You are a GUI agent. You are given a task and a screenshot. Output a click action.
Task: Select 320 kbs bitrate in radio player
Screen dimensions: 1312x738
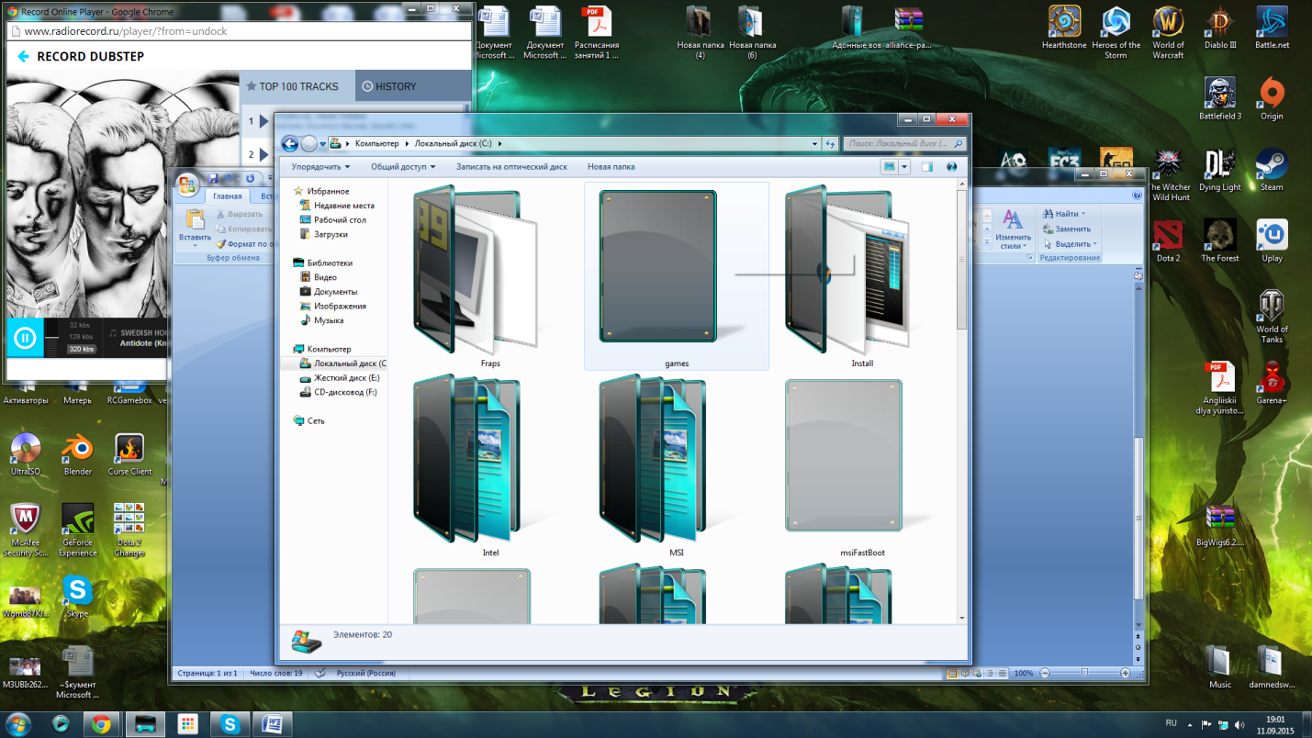(82, 349)
